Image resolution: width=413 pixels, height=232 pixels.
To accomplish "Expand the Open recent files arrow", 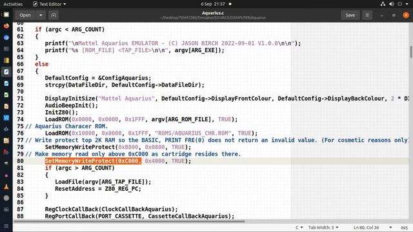I will (x=41, y=15).
